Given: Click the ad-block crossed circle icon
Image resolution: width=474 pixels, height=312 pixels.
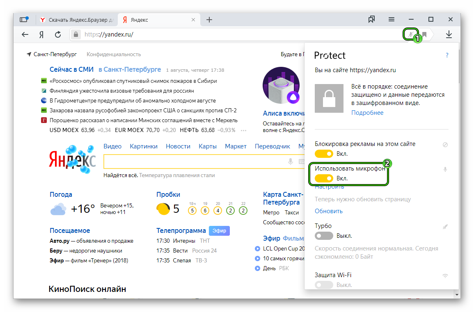Looking at the screenshot, I should point(445,145).
